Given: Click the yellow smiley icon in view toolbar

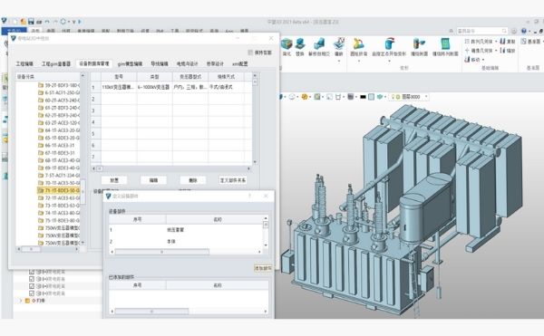Looking at the screenshot, I should coord(305,97).
